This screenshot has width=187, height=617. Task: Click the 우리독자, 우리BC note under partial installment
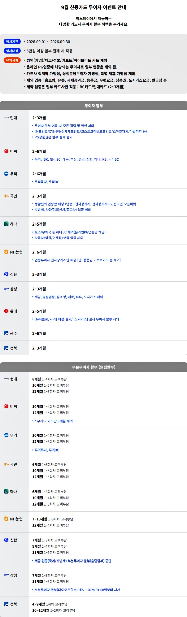click(47, 450)
